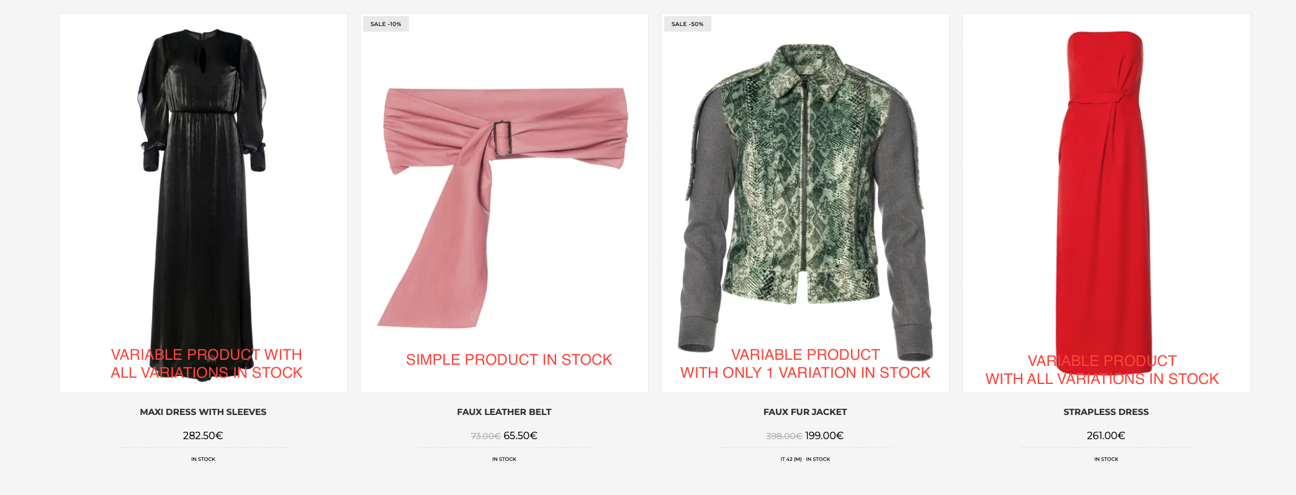Viewport: 1296px width, 495px height.
Task: Click IN STOCK label under maxi dress
Action: 203,459
